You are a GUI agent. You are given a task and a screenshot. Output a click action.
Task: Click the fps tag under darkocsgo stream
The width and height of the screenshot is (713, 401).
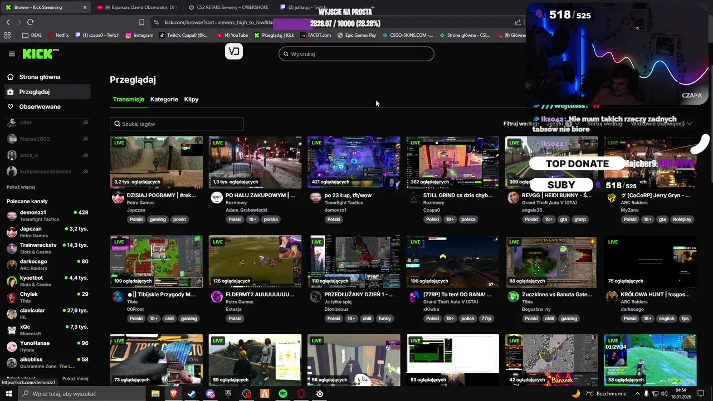[685, 319]
